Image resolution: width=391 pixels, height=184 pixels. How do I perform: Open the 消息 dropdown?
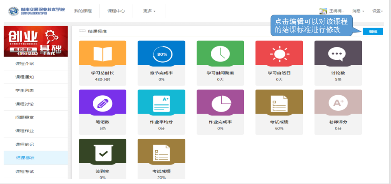(x=358, y=11)
